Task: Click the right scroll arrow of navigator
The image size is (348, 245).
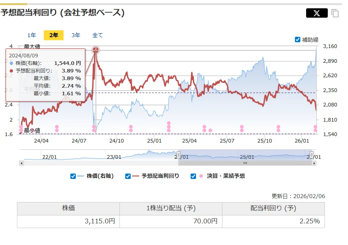Action: coord(314,163)
